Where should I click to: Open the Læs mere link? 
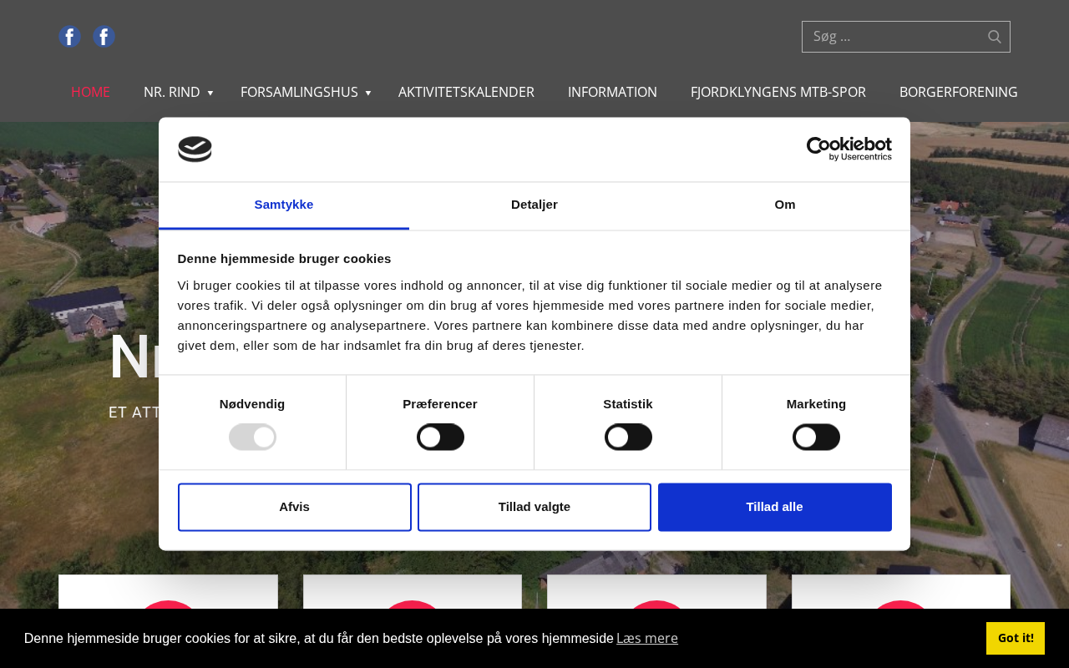click(x=647, y=638)
